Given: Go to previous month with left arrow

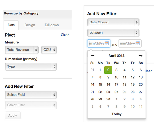Looking at the screenshot, I should pos(92,56).
